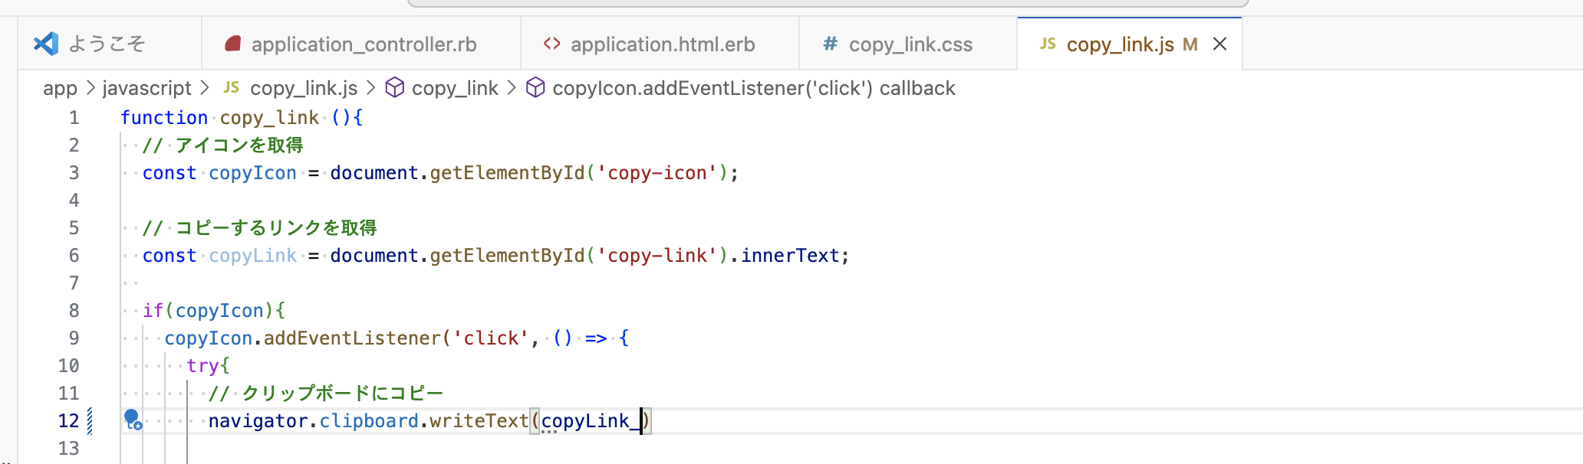Click the cube symbol icon before copyIcon.addEventListener breadcrumb
This screenshot has width=1583, height=464.
pyautogui.click(x=535, y=87)
